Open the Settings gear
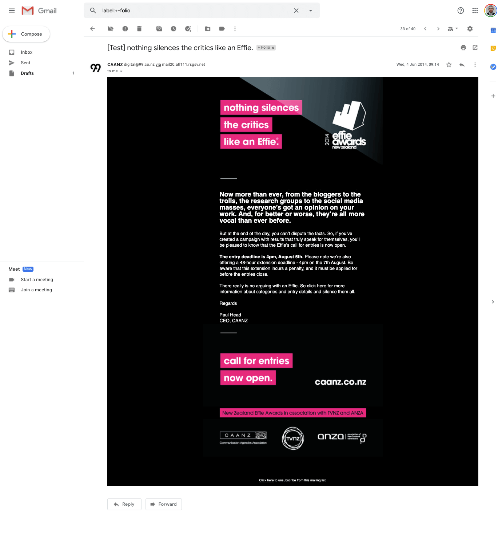Viewport: 502px width, 534px height. tap(470, 29)
